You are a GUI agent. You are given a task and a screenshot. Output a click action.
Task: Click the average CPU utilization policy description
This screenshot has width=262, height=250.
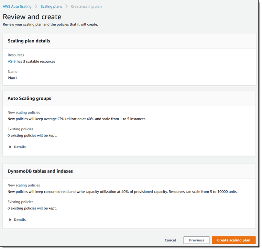click(77, 119)
